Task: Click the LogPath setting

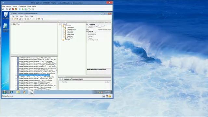Action: (x=90, y=36)
